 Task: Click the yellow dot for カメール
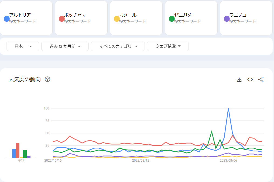(117, 19)
